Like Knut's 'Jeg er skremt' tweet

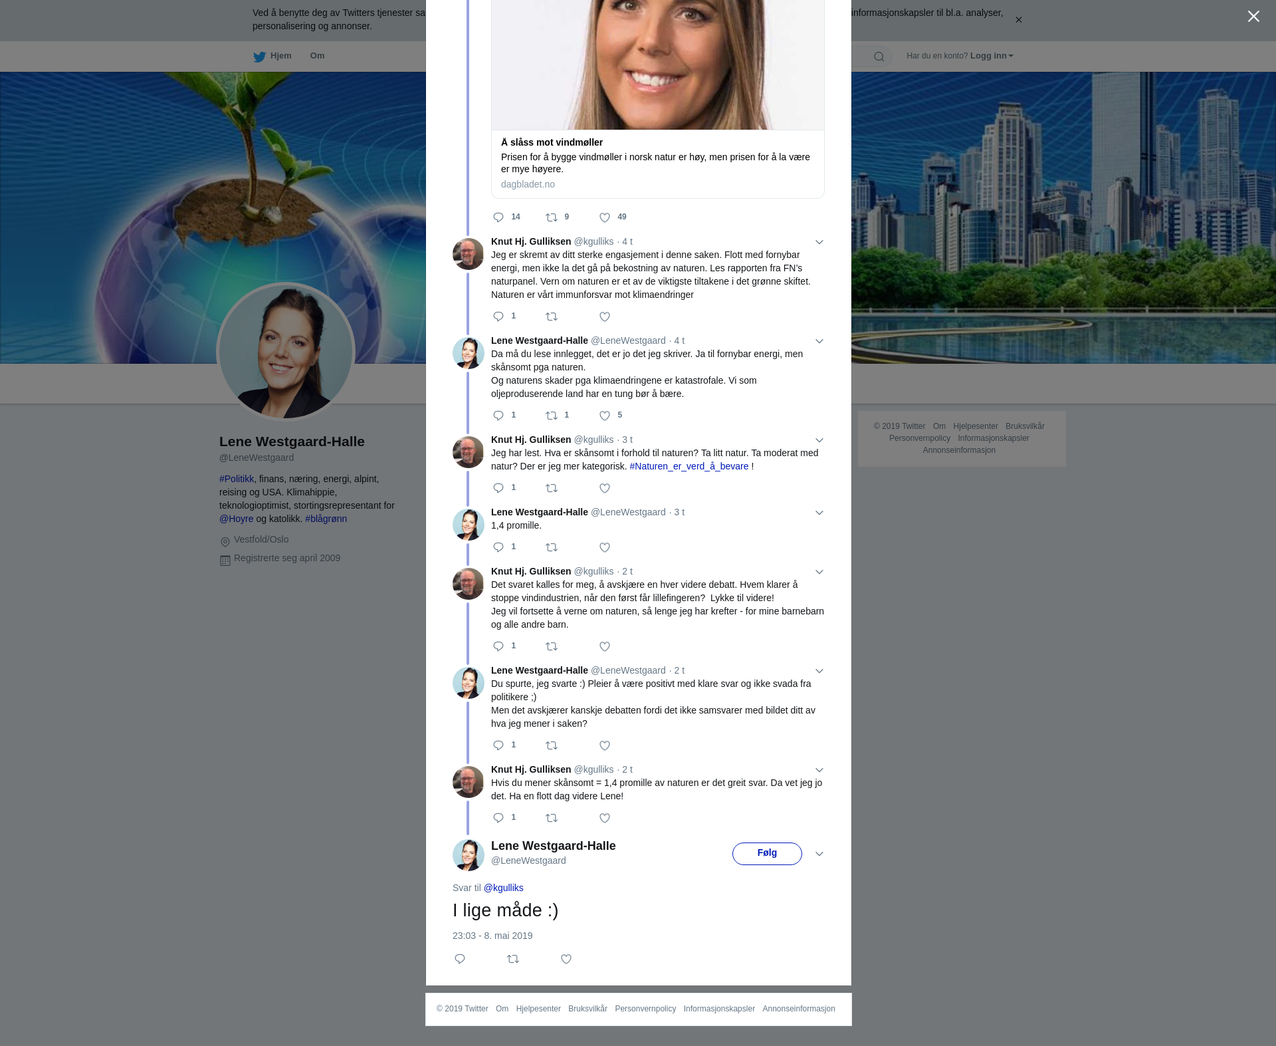(605, 317)
